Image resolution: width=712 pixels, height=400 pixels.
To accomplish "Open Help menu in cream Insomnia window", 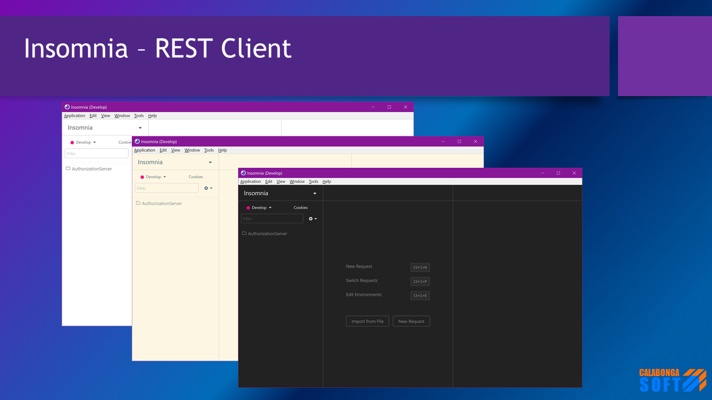I will [222, 151].
